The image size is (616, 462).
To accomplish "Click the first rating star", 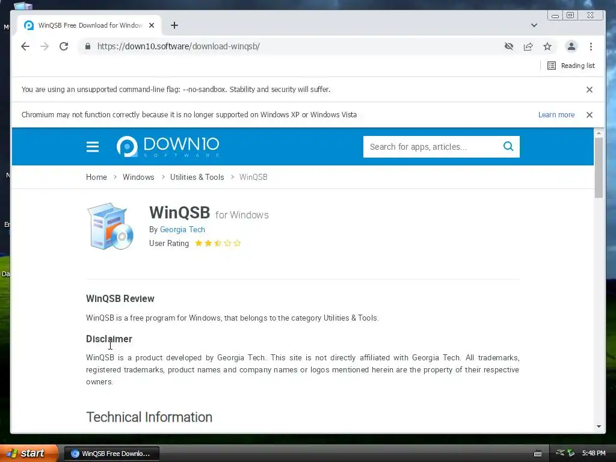I will (199, 243).
